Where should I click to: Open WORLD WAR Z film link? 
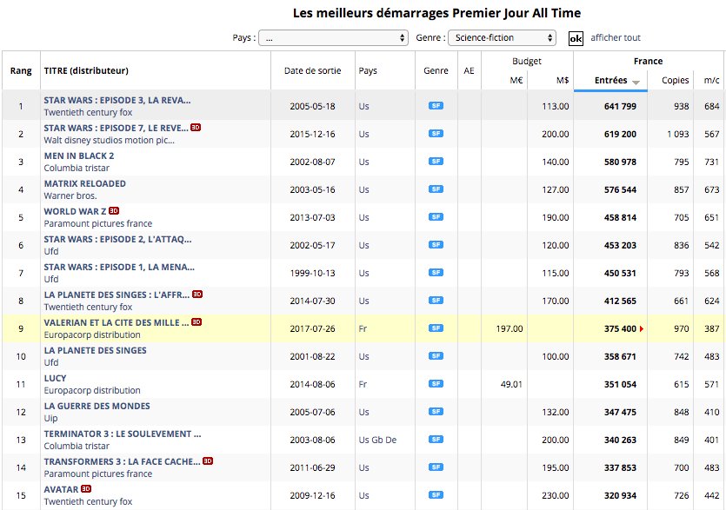[75, 211]
